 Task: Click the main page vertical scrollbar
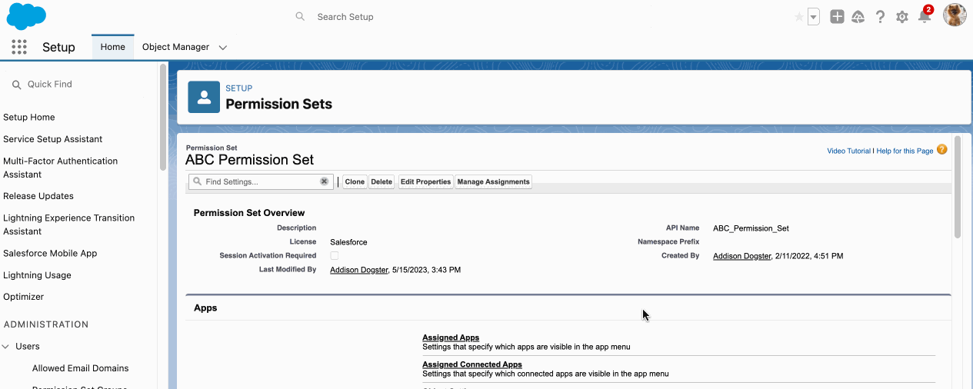[x=958, y=188]
